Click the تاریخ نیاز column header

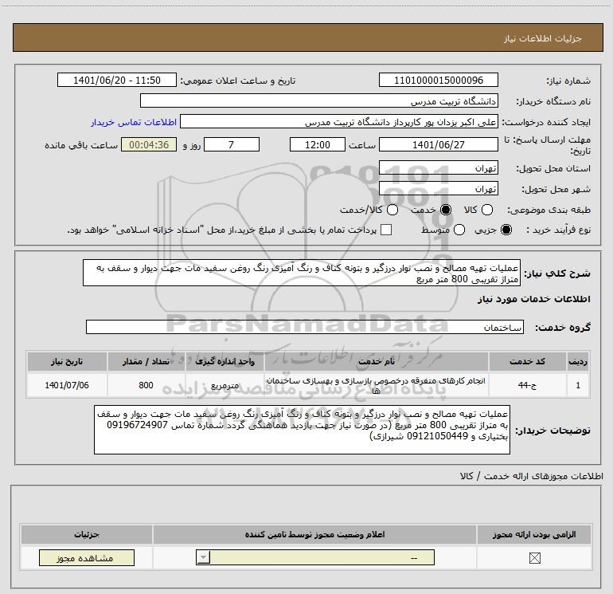click(x=67, y=361)
